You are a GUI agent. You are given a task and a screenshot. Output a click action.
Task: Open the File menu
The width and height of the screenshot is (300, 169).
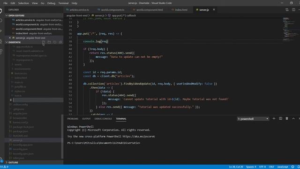(x=5, y=3)
